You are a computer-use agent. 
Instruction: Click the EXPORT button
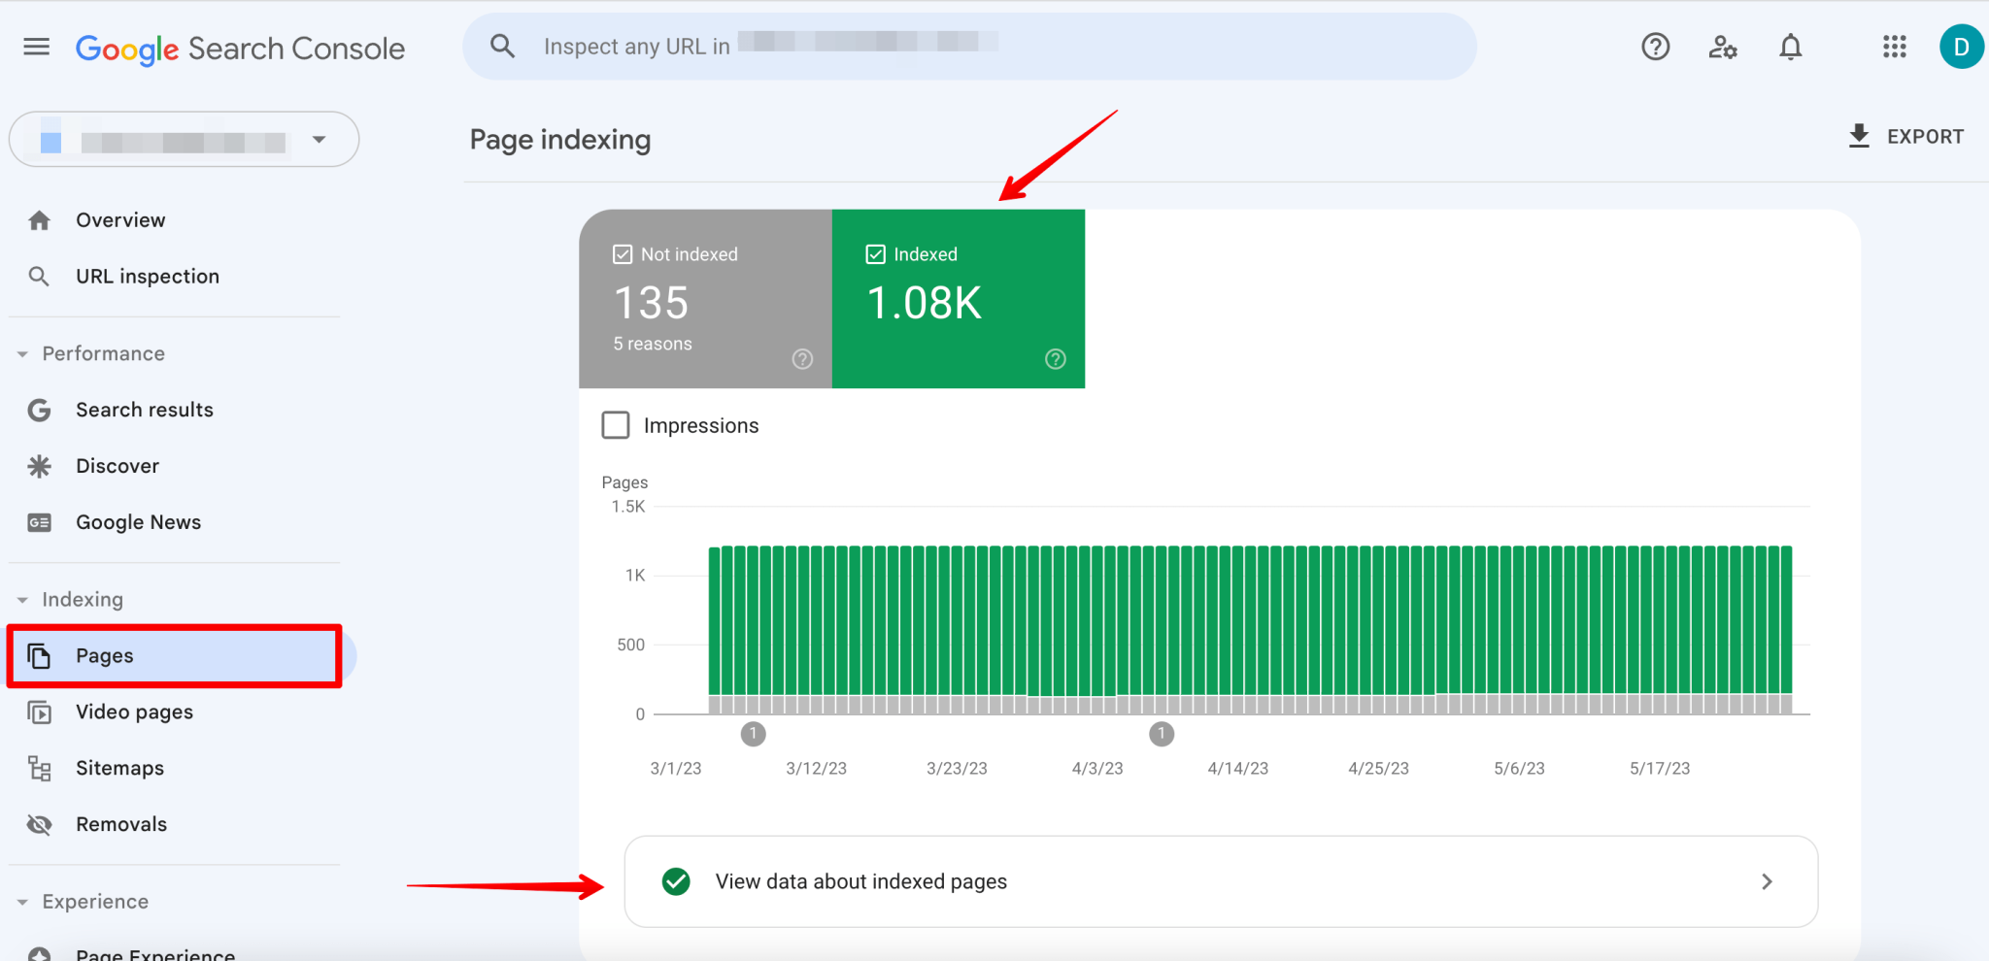[1905, 137]
